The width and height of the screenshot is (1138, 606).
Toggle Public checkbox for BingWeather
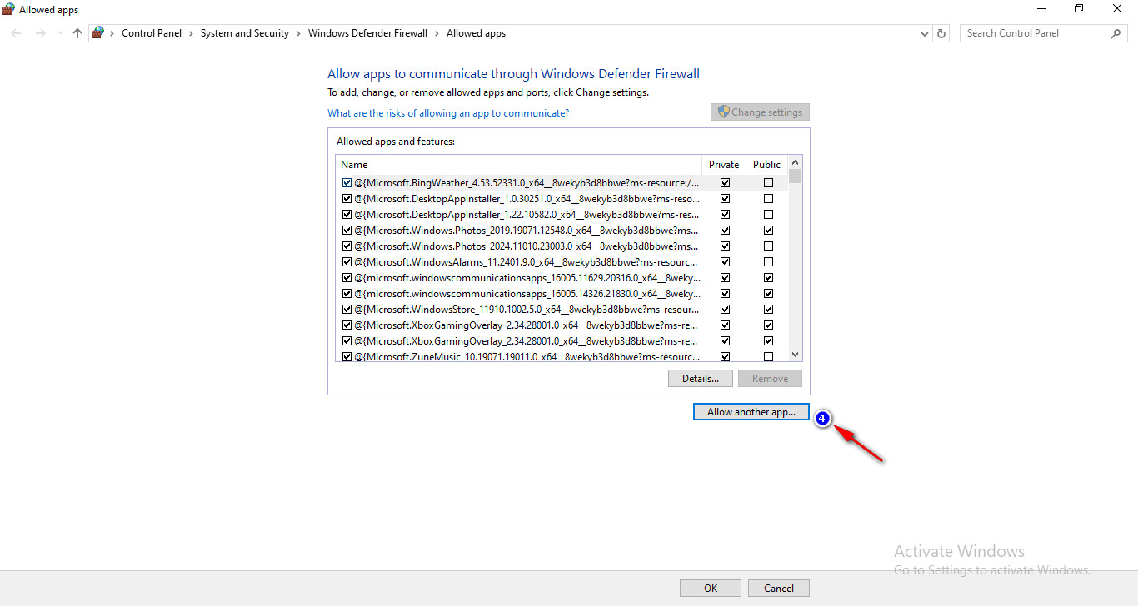coord(768,182)
